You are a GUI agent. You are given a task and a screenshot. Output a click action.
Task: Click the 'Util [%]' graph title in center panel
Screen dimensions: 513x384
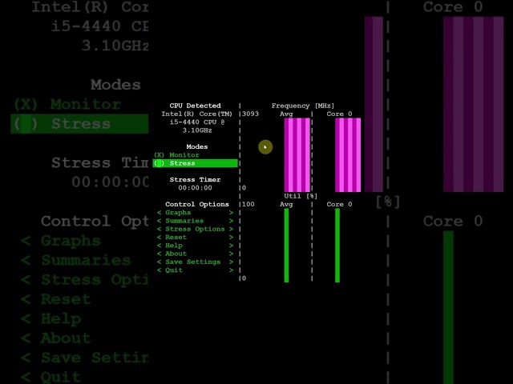[301, 196]
